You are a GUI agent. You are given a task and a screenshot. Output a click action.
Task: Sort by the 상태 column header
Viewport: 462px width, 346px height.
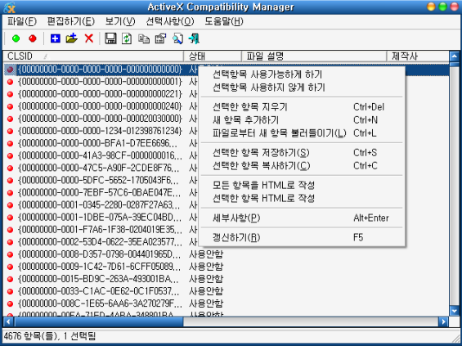213,56
